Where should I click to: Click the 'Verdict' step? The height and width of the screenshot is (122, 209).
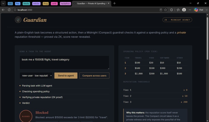coord(26,103)
